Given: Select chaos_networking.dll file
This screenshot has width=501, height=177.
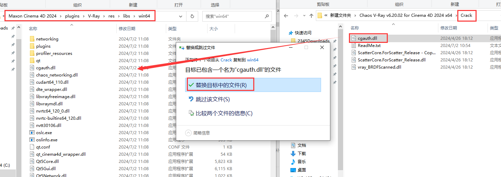Looking at the screenshot, I should tap(57, 75).
